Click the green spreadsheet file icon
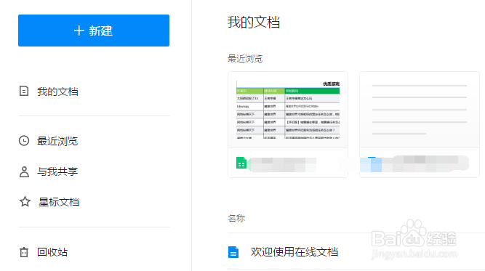 pyautogui.click(x=241, y=163)
